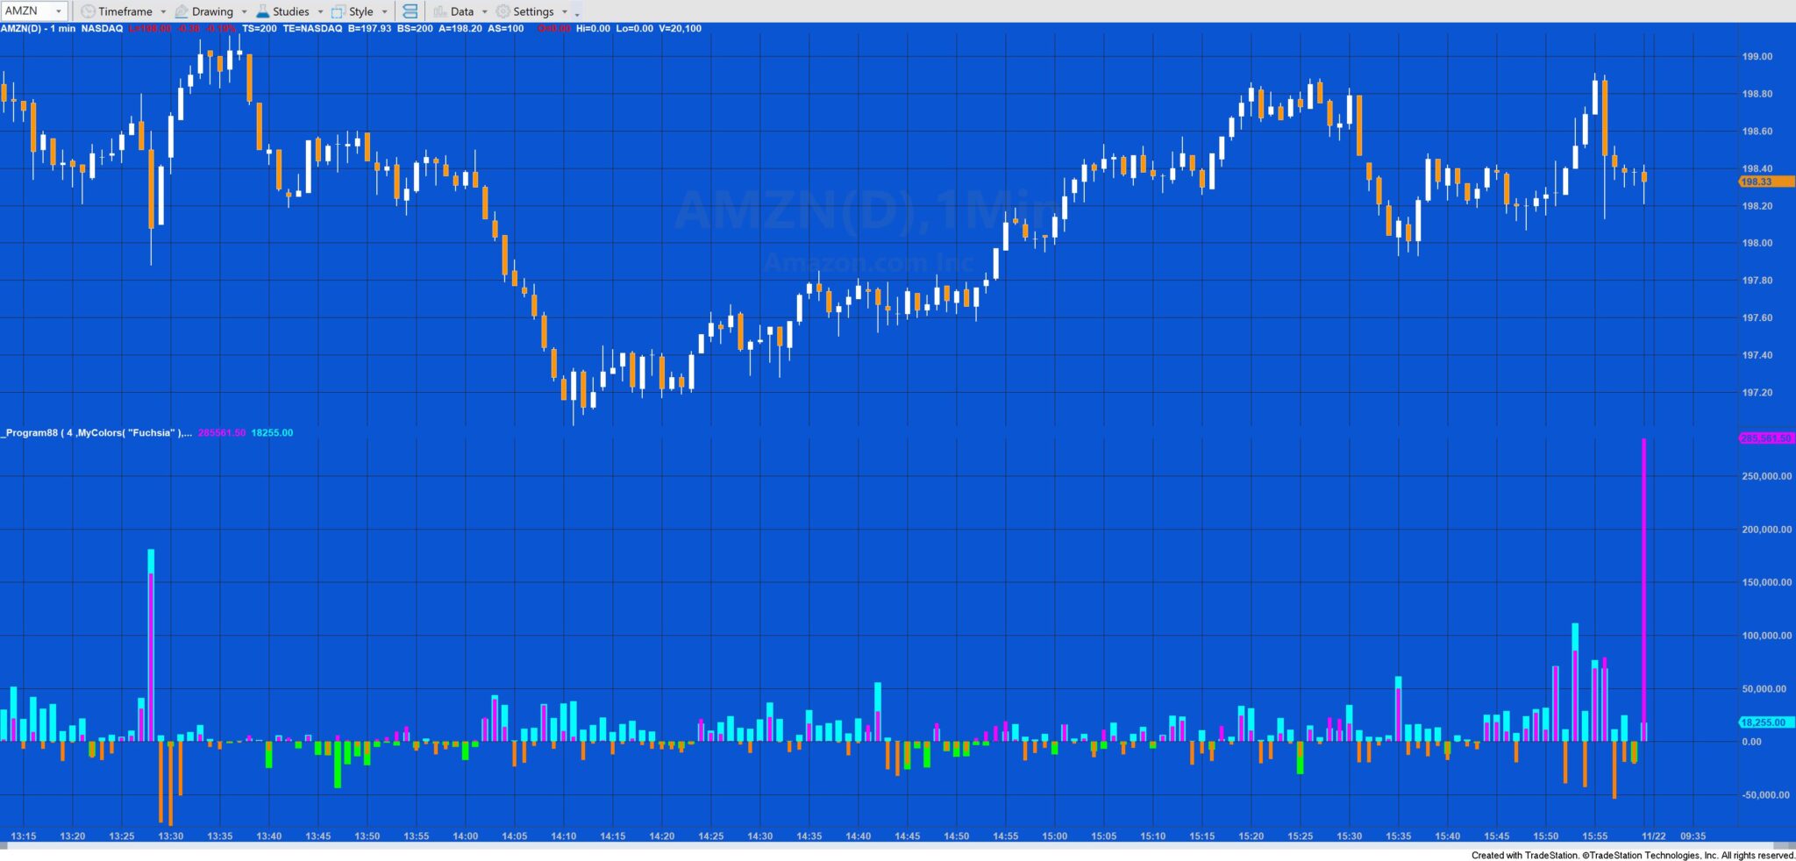Click the Settings gear icon
The width and height of the screenshot is (1796, 861).
(502, 11)
